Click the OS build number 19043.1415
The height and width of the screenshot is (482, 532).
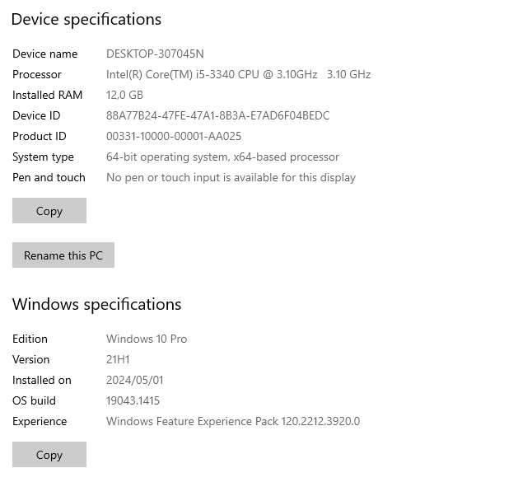click(x=133, y=400)
